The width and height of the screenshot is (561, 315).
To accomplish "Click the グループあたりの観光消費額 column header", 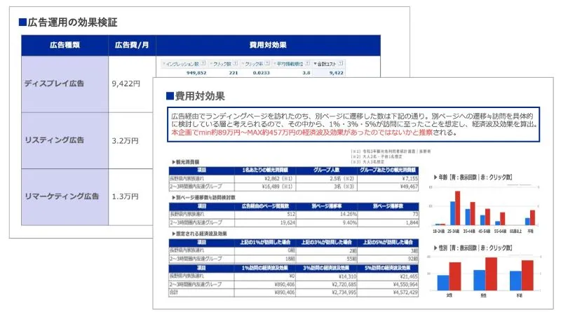I will 388,170.
